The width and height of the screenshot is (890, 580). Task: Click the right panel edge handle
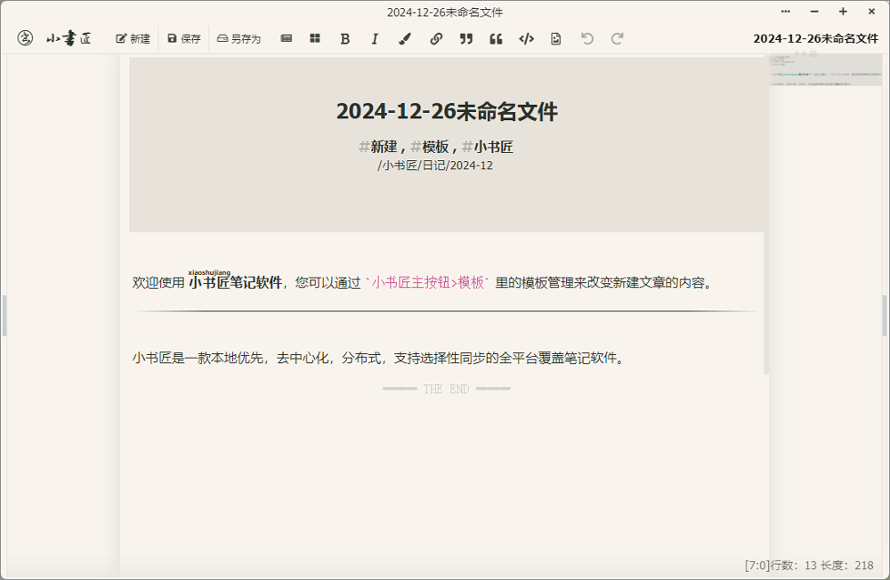[885, 316]
